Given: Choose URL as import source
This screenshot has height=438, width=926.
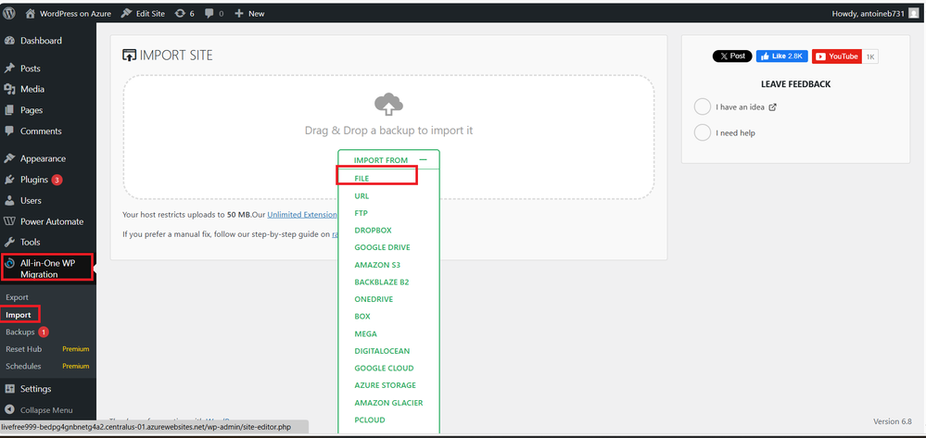Looking at the screenshot, I should click(x=362, y=195).
